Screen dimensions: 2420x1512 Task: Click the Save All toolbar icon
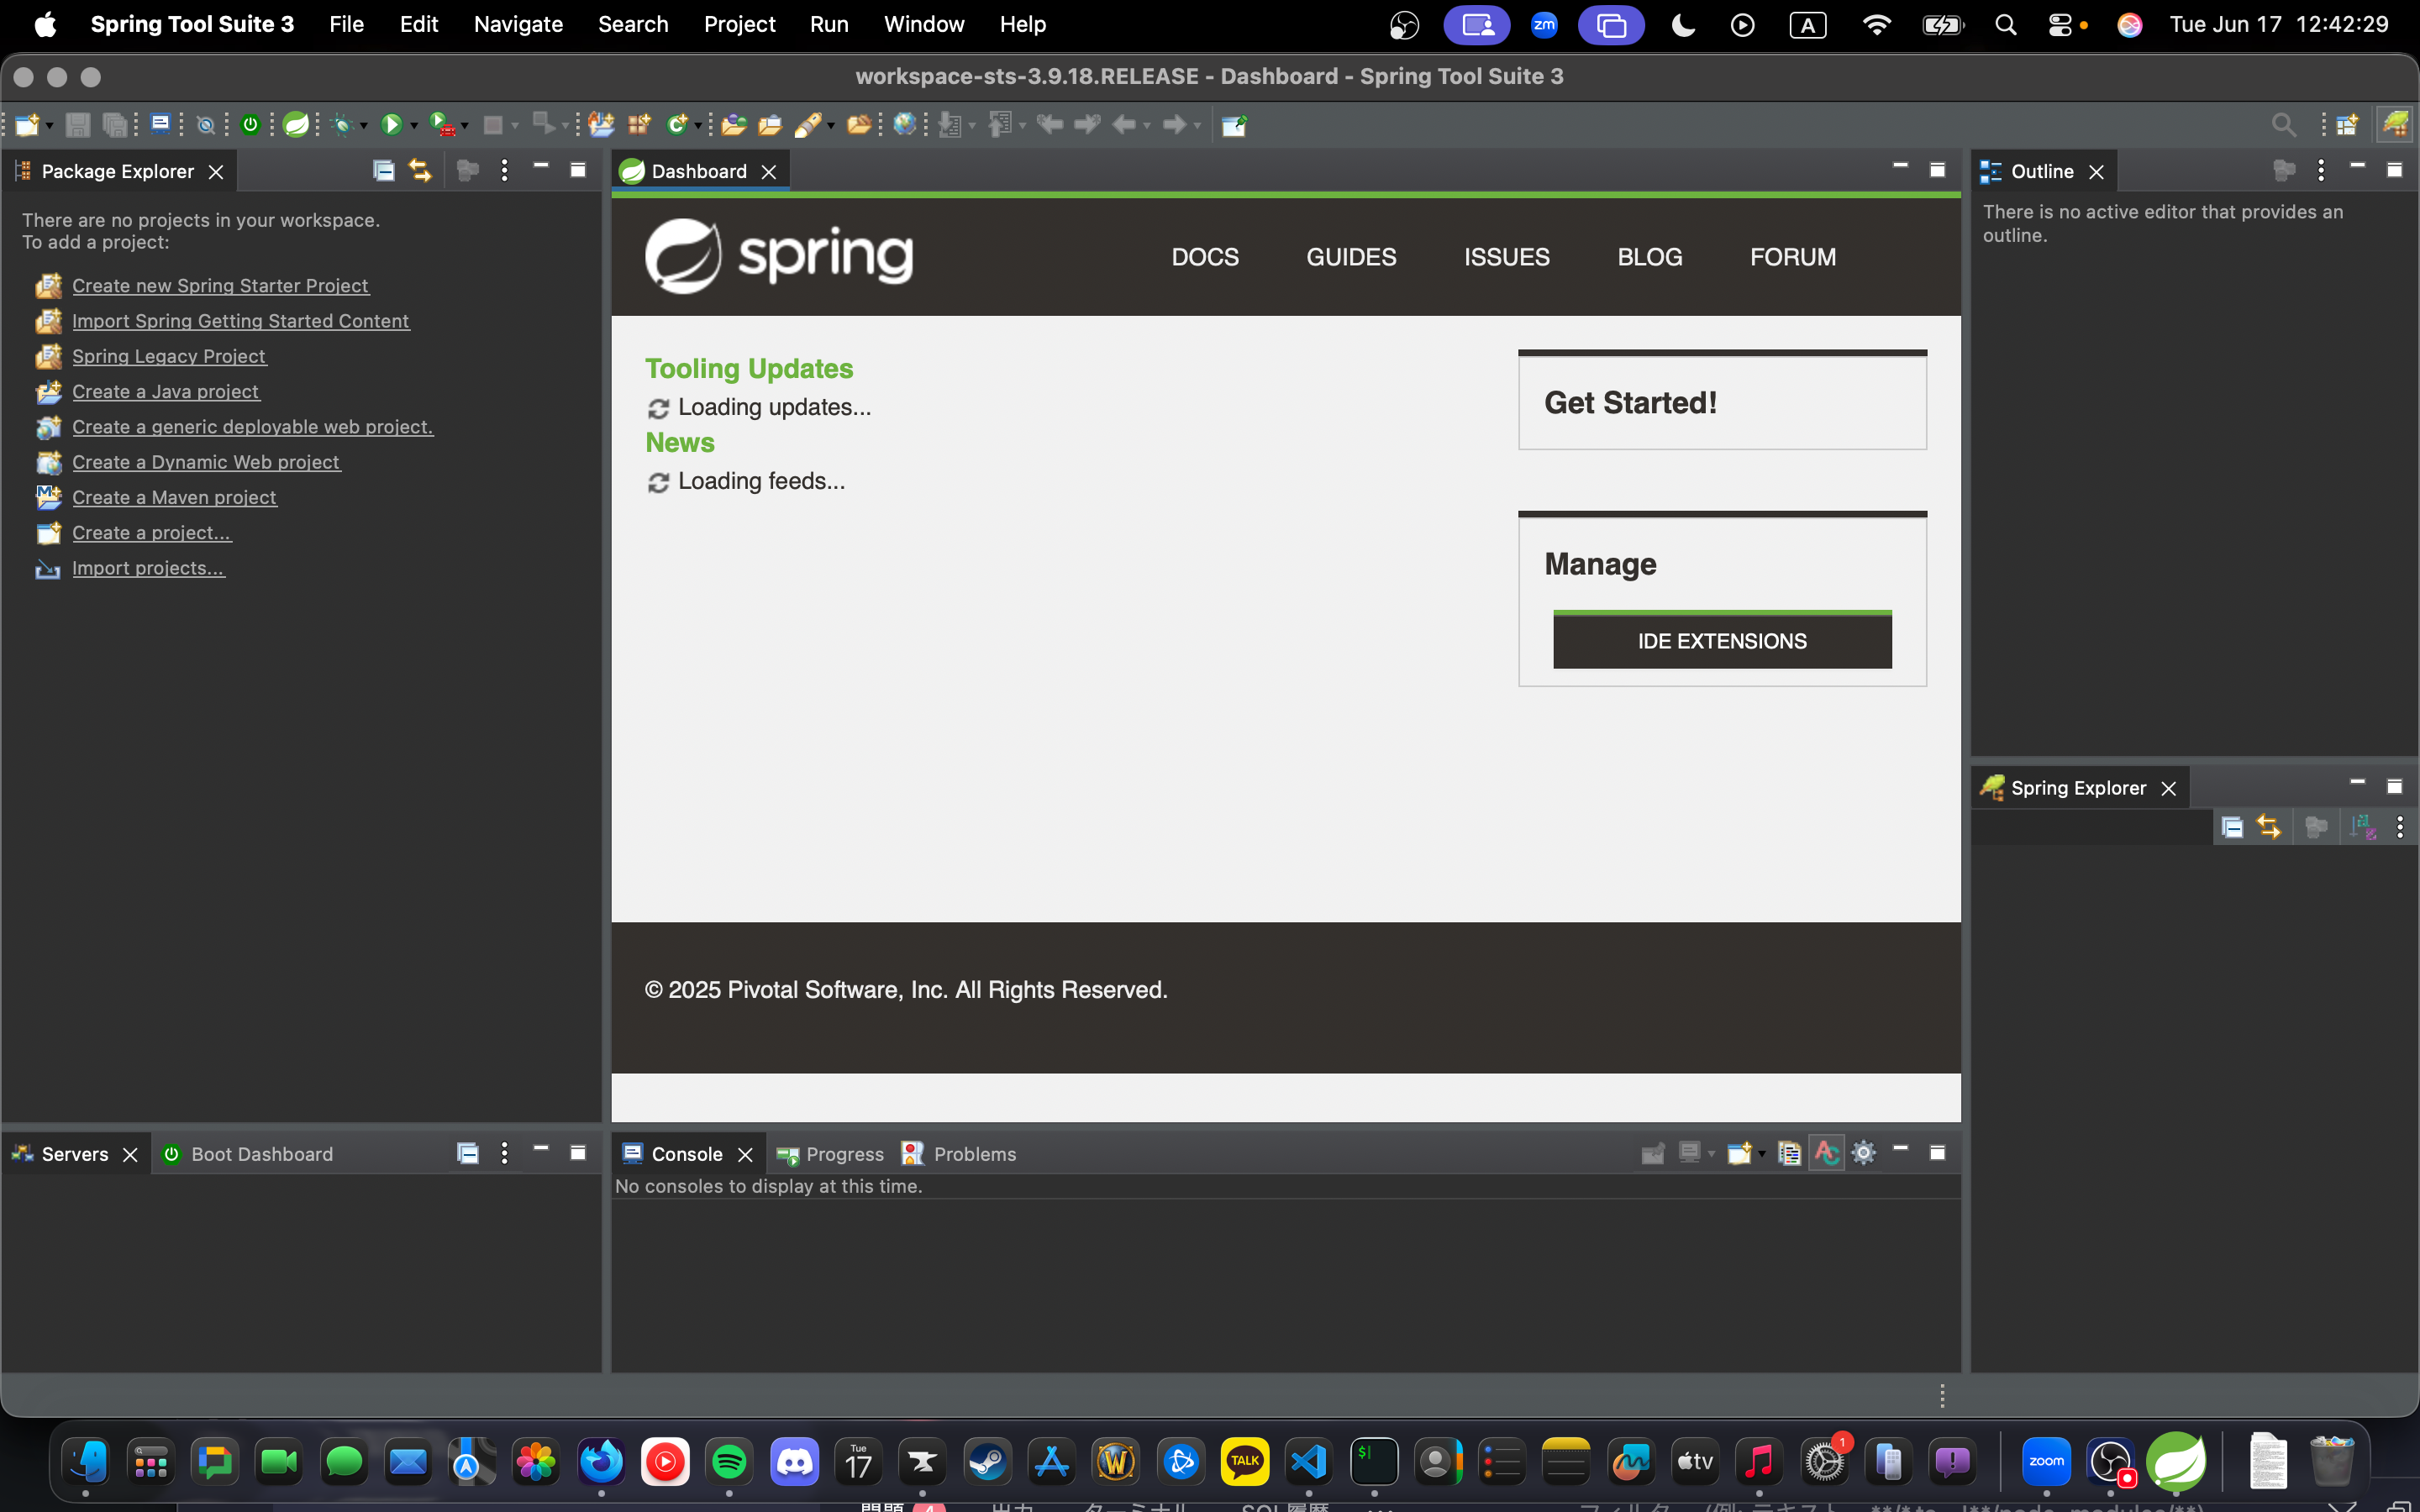(x=115, y=125)
